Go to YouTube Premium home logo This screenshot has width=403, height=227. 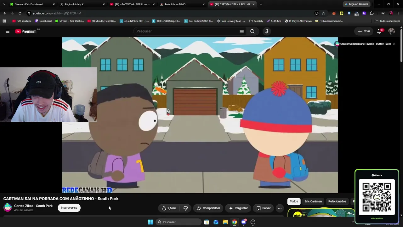[x=26, y=31]
